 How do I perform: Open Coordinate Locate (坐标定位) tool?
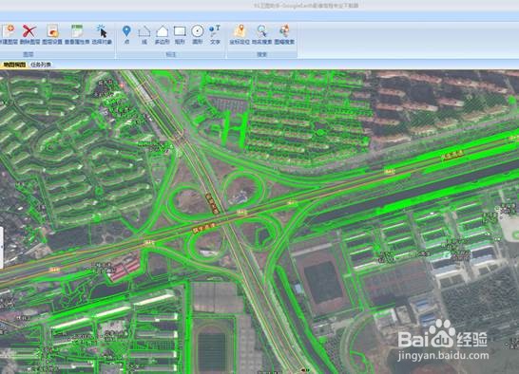click(240, 34)
